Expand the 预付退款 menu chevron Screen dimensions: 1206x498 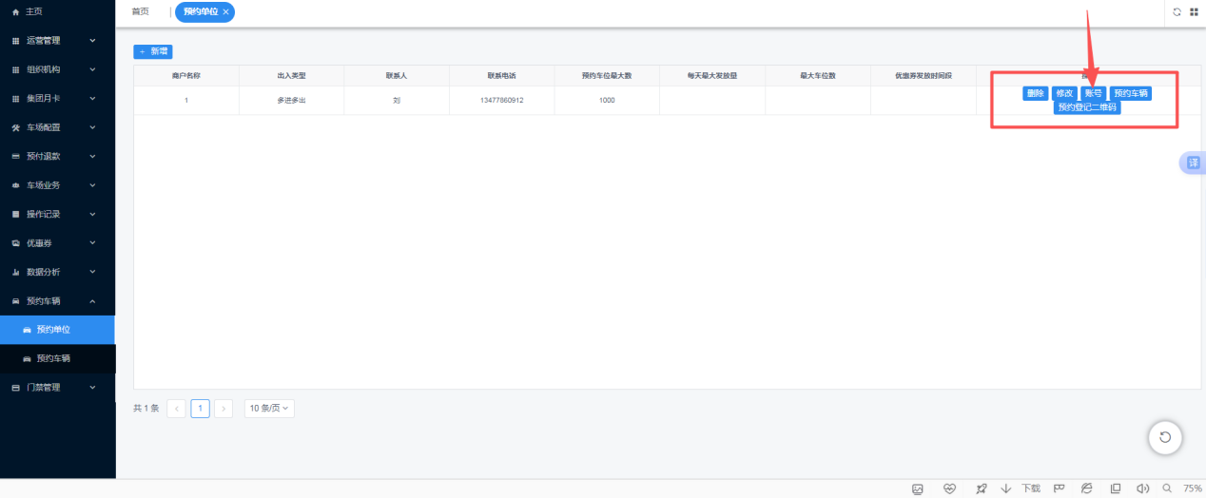(92, 156)
